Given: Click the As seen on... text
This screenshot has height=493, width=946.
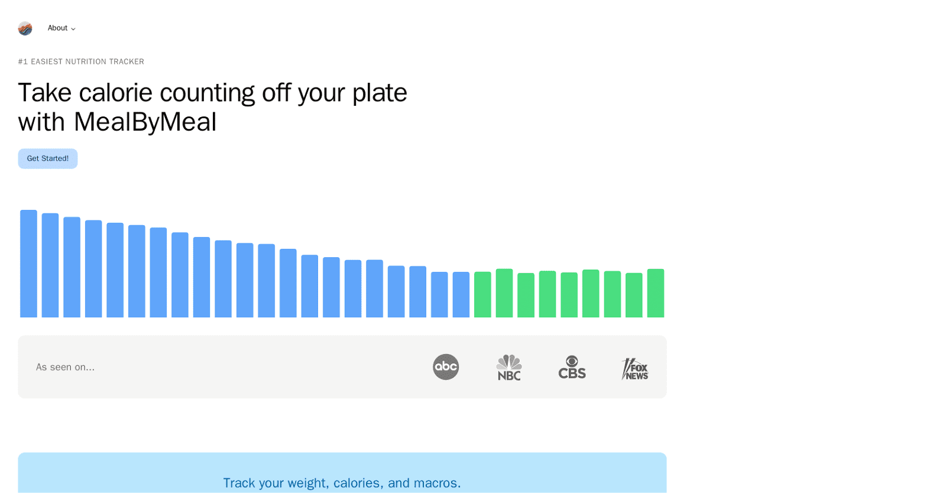Looking at the screenshot, I should coord(65,367).
